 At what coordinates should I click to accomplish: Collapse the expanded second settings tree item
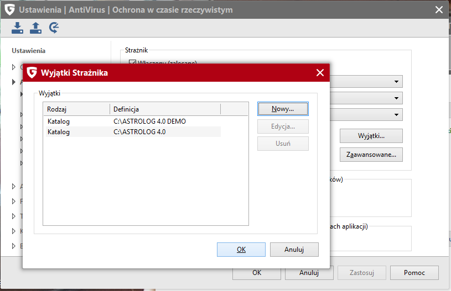coord(13,82)
